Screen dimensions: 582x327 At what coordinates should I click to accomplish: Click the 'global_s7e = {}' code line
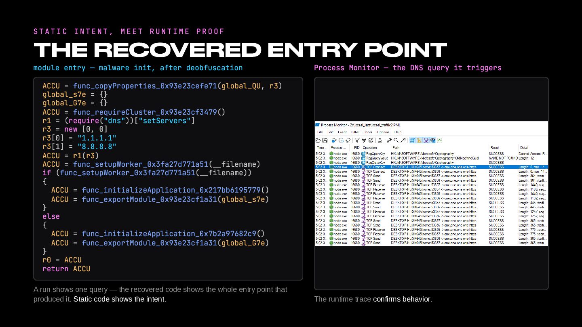(75, 94)
